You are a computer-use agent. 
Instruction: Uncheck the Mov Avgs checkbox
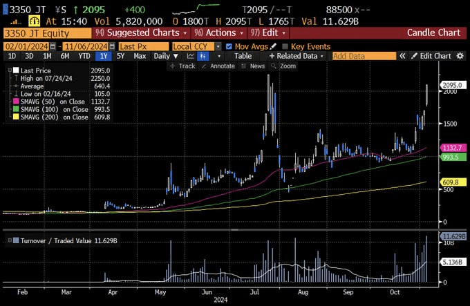(x=229, y=46)
